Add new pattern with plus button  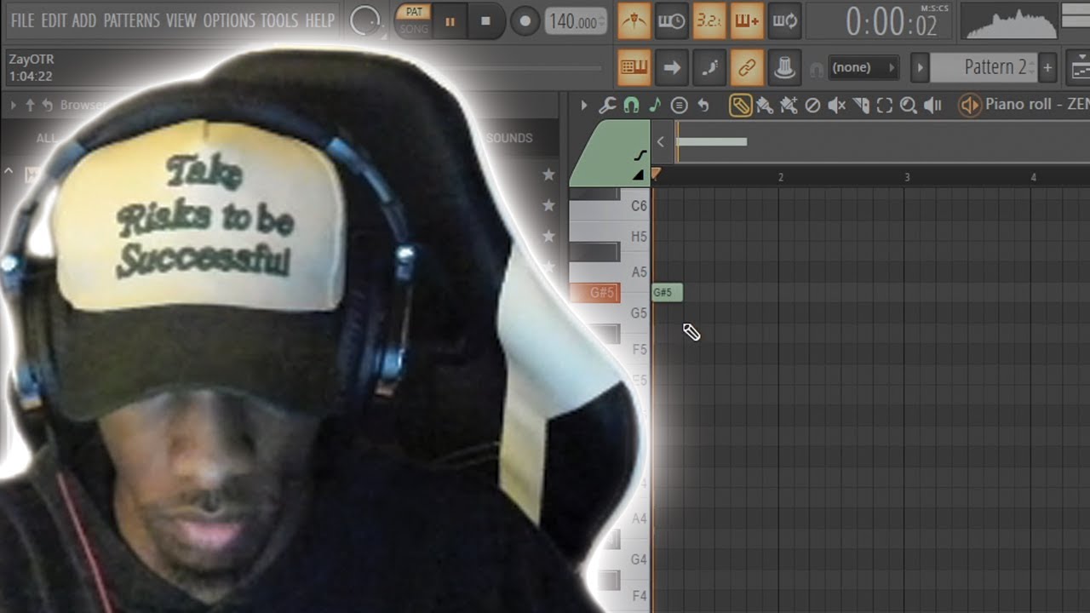click(1047, 67)
